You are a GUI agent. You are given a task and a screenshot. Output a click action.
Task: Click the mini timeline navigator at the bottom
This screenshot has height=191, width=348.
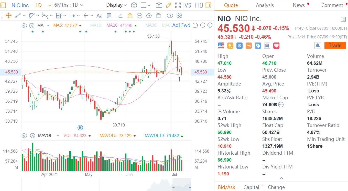(x=106, y=185)
